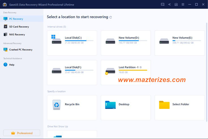Click the Technical Assistance sidebar heading

coord(13,58)
